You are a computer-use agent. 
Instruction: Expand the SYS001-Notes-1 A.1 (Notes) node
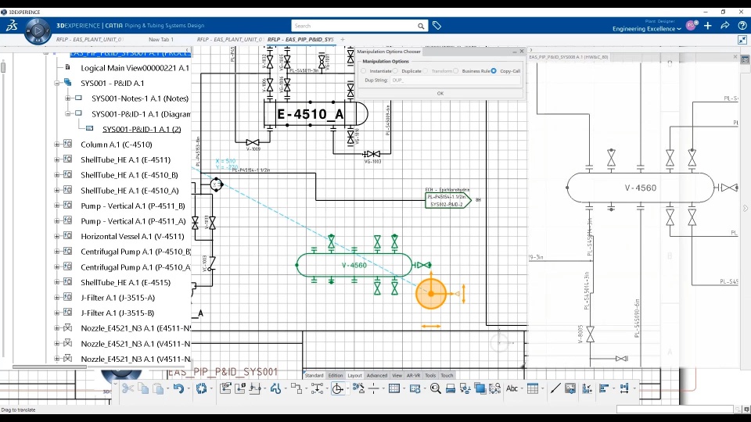67,98
